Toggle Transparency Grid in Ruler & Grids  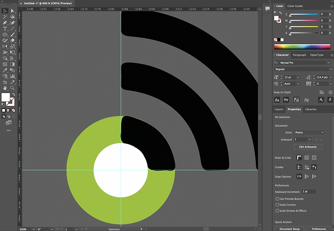pos(314,158)
